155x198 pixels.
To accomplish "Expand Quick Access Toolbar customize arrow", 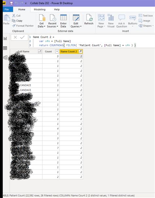I will pos(26,3).
